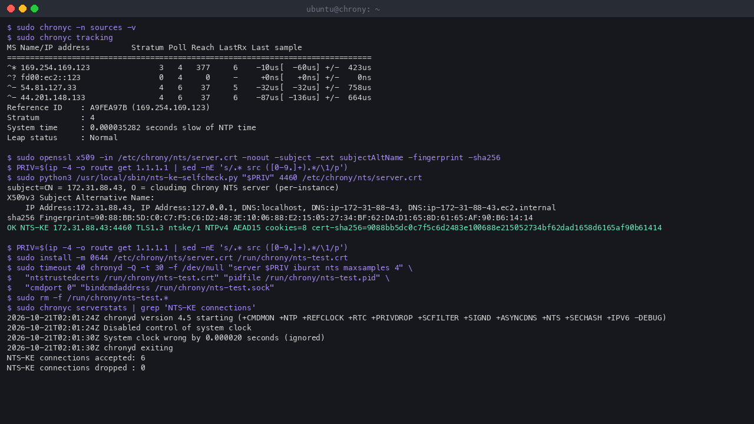Click the sudo timeout 40 chronyd command line

click(x=210, y=268)
